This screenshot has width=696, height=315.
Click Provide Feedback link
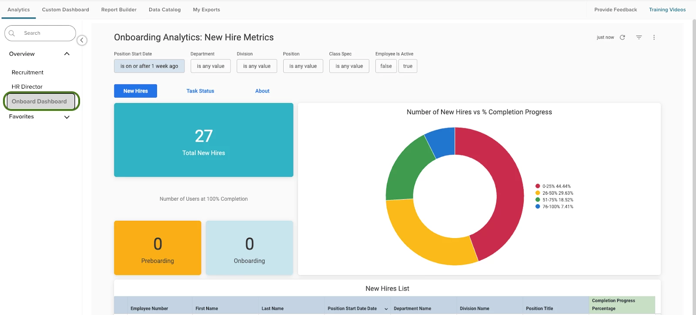click(616, 10)
